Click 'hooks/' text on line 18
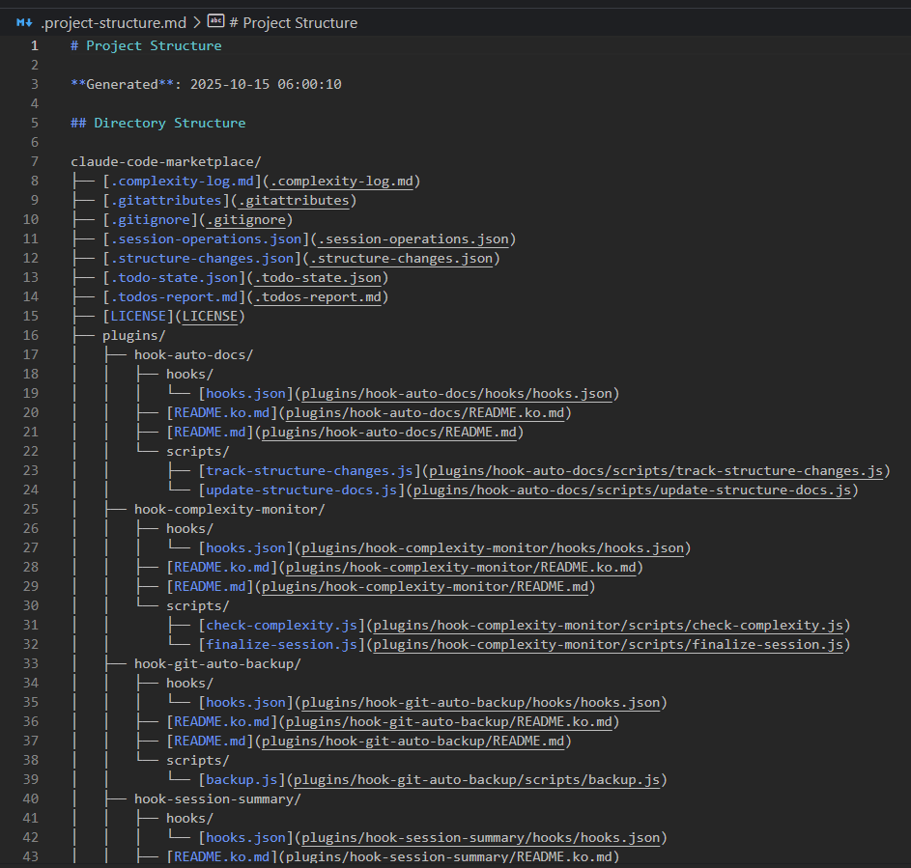Screen dimensions: 911x868 190,374
